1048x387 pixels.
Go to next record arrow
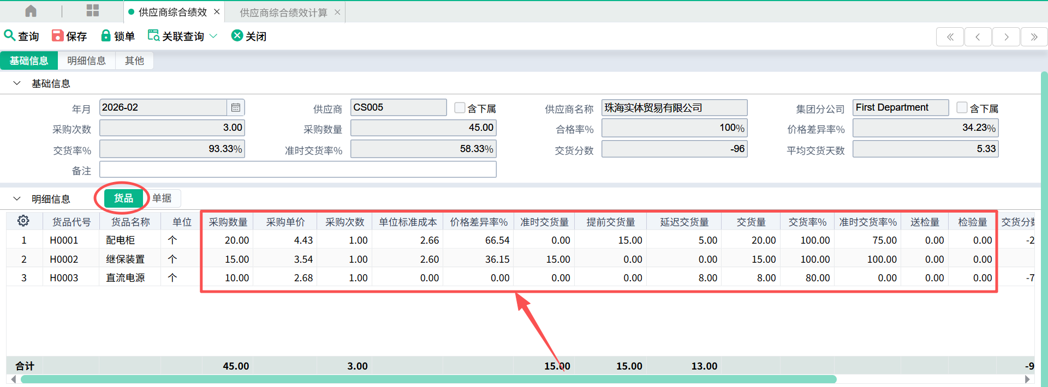pos(1006,37)
